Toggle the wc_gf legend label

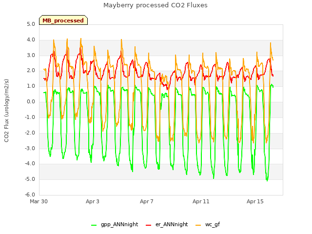point(213,224)
